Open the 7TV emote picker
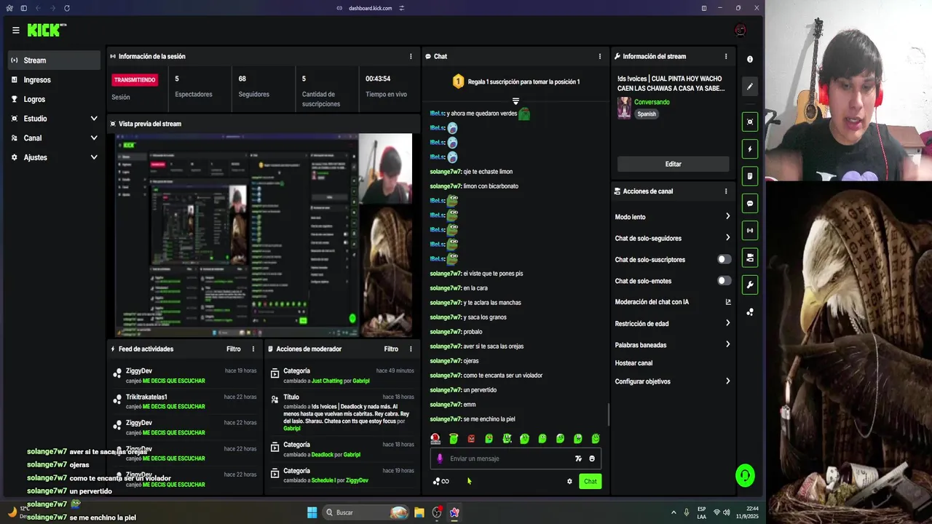This screenshot has width=932, height=524. [578, 458]
